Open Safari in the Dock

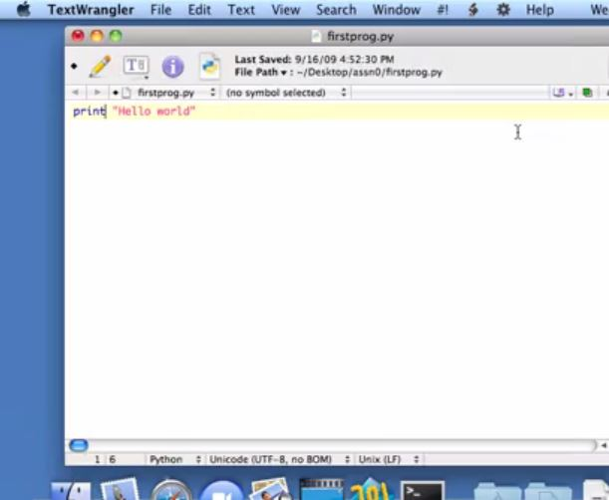(170, 490)
